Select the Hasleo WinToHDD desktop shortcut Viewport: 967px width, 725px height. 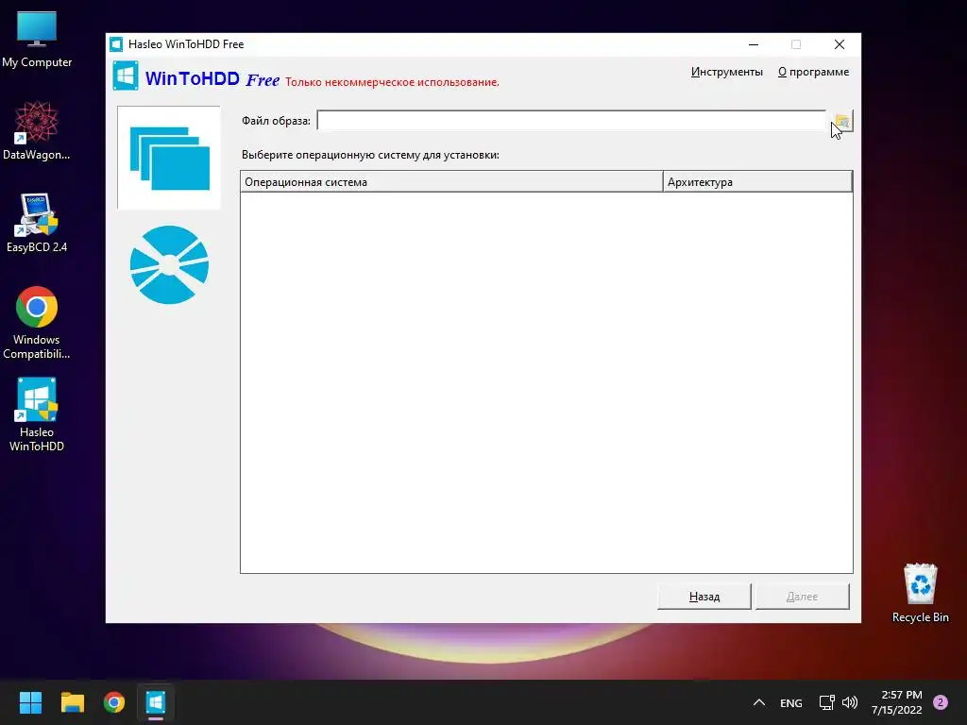tap(37, 414)
